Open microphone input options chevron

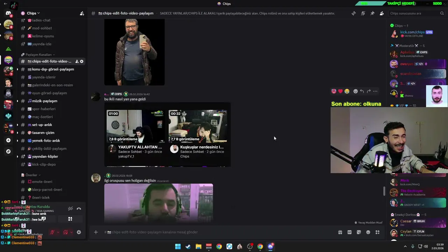click(58, 232)
